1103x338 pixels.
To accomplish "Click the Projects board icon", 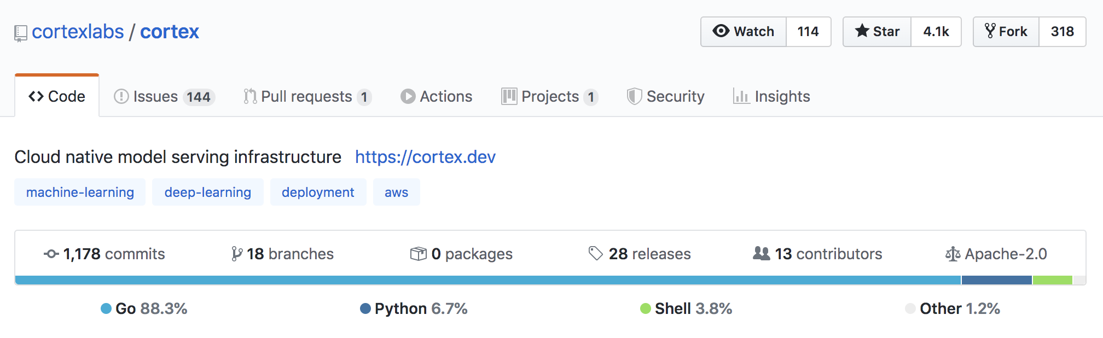I will coord(509,97).
